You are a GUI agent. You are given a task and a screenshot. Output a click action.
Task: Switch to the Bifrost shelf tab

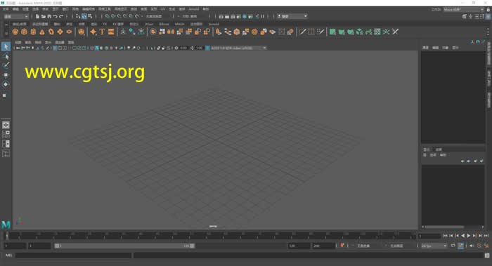coord(164,24)
